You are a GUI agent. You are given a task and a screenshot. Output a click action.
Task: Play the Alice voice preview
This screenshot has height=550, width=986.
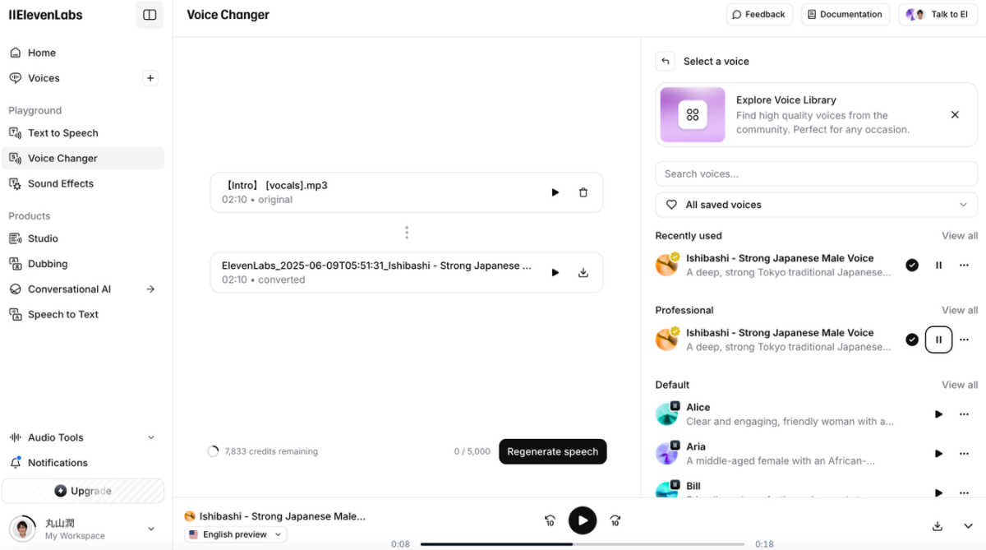click(938, 414)
